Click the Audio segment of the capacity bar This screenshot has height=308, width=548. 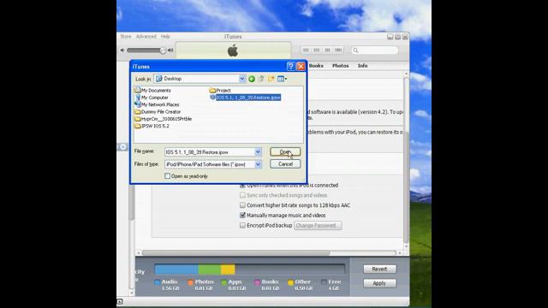pyautogui.click(x=176, y=269)
